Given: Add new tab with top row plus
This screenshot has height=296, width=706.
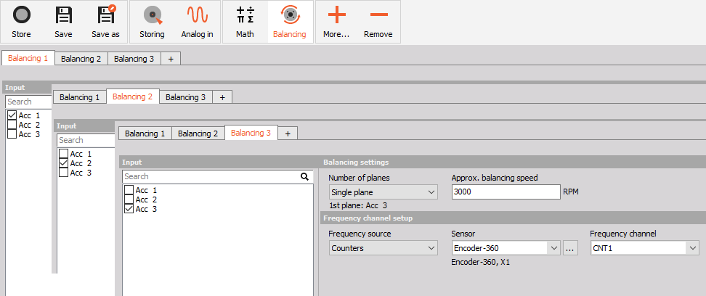Looking at the screenshot, I should [171, 59].
